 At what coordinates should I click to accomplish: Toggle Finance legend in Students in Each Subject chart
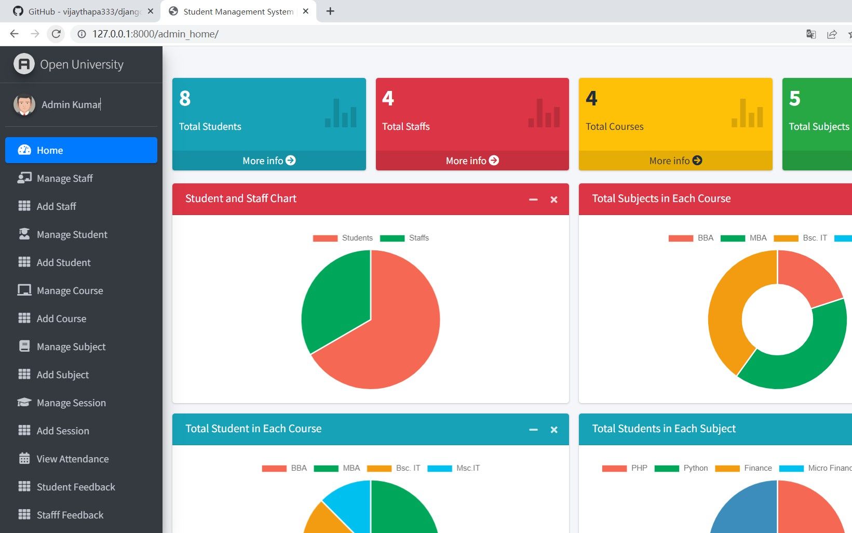(x=743, y=468)
